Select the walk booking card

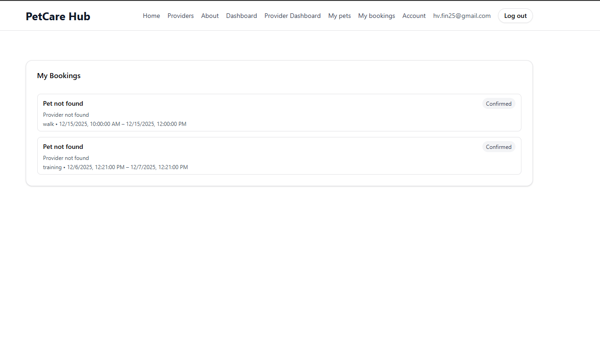[x=279, y=113]
